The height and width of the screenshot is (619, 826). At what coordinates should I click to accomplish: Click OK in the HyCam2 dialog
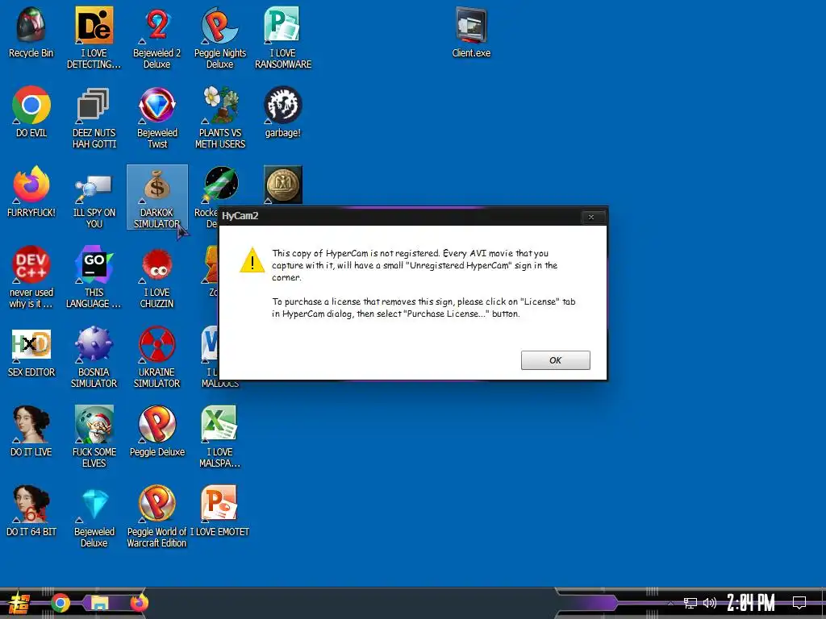555,360
